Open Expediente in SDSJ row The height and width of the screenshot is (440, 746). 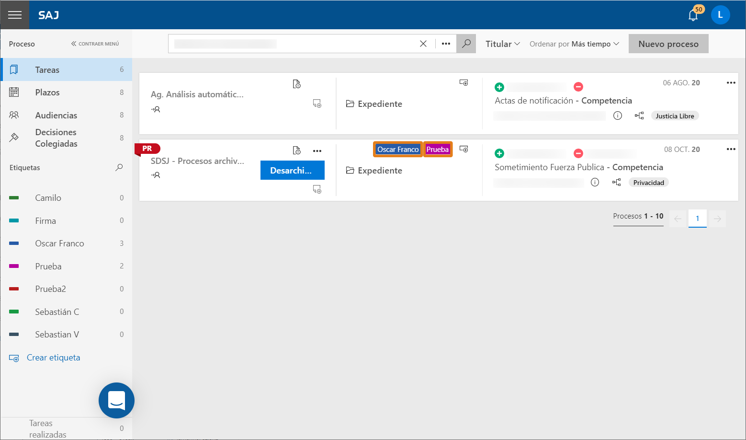pyautogui.click(x=374, y=170)
